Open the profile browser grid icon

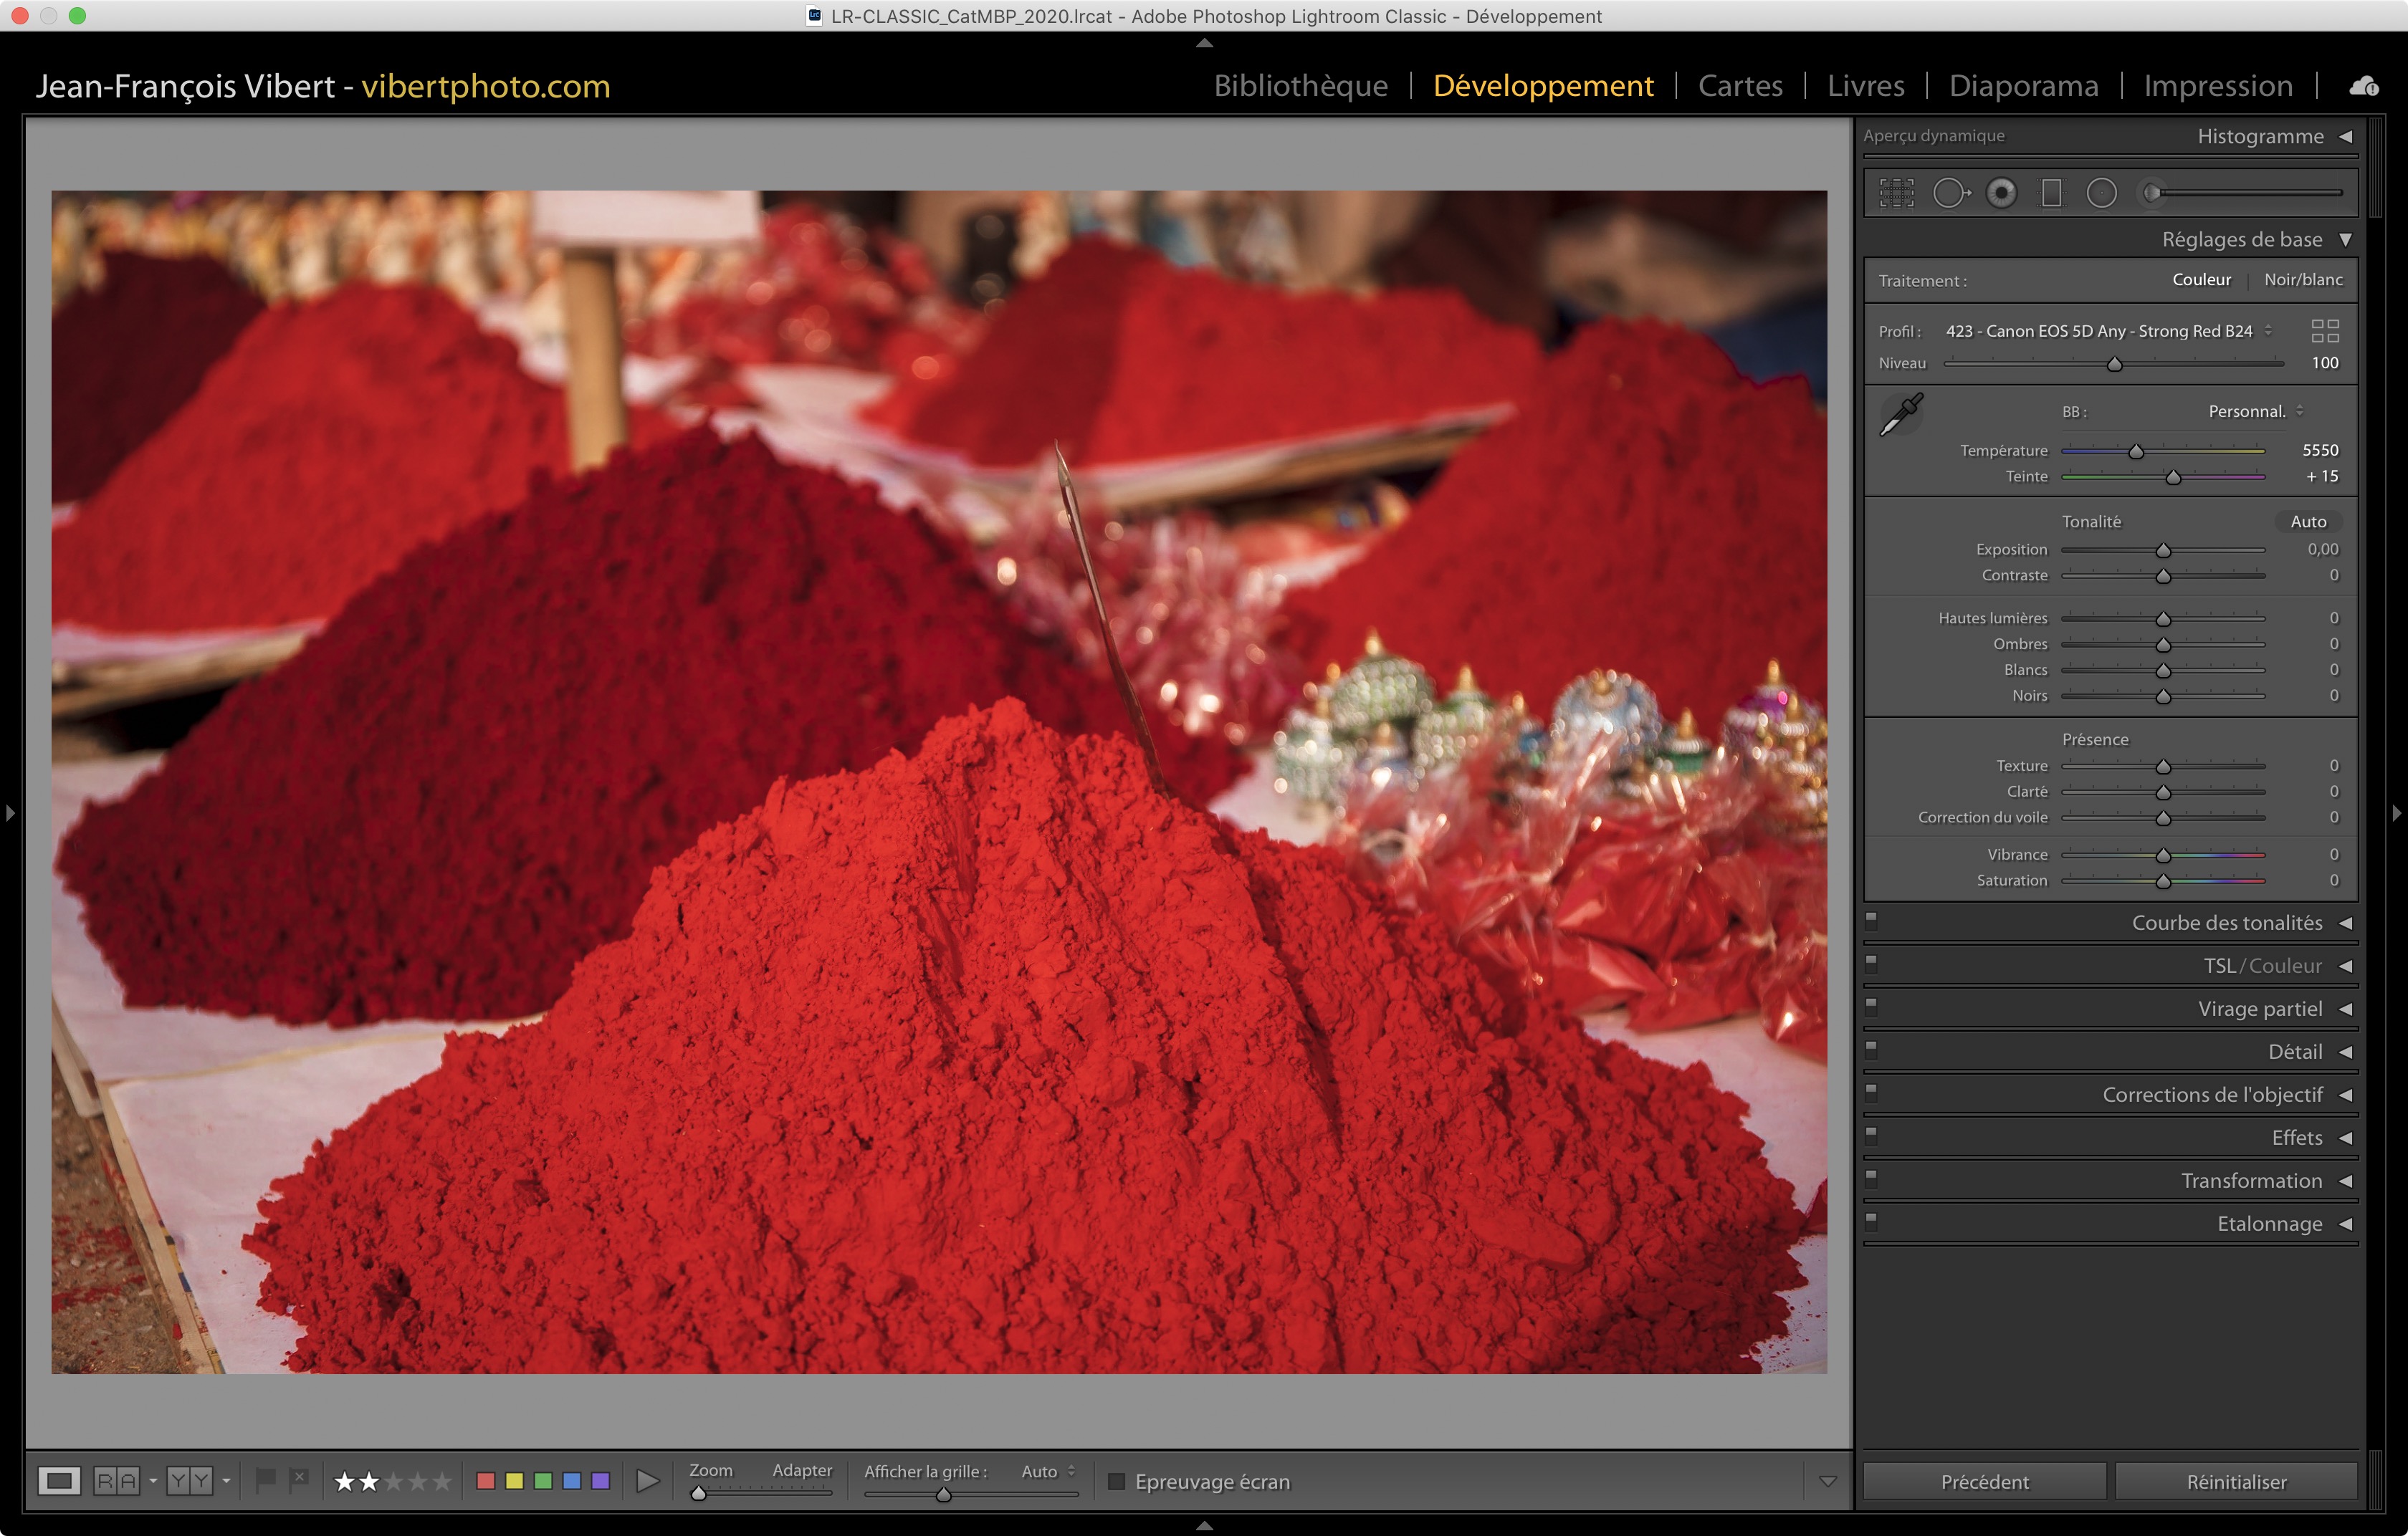coord(2325,331)
